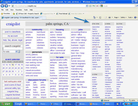Click 'electronics' for sale link
This screenshot has width=138, height=106.
[63, 83]
